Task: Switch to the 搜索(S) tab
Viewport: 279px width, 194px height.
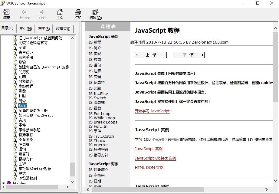Action: [44, 29]
